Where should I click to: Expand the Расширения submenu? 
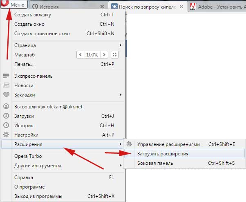pyautogui.click(x=63, y=144)
